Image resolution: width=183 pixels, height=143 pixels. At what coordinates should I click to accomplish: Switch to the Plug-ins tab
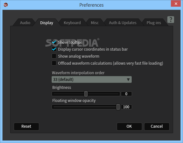[154, 23]
